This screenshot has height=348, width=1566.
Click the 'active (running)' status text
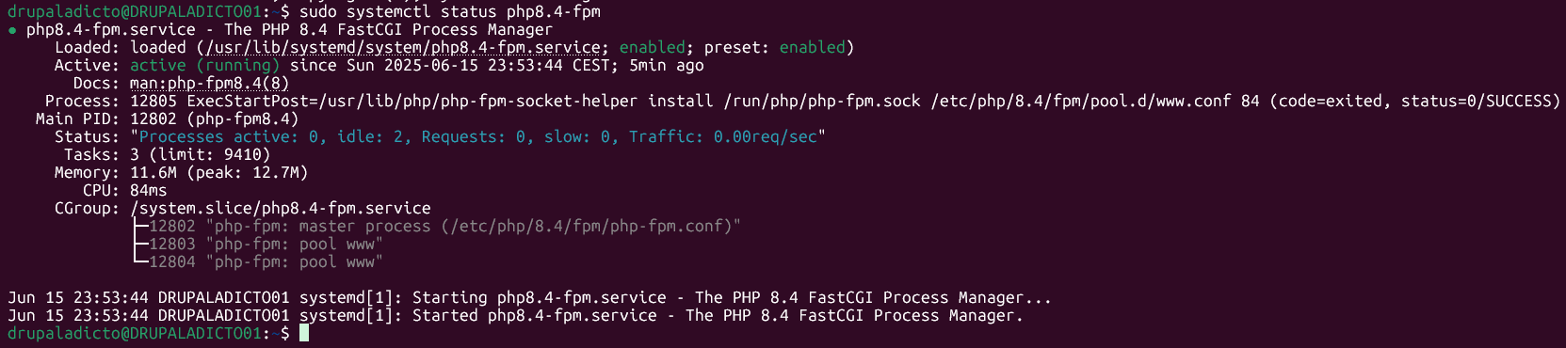[x=204, y=66]
